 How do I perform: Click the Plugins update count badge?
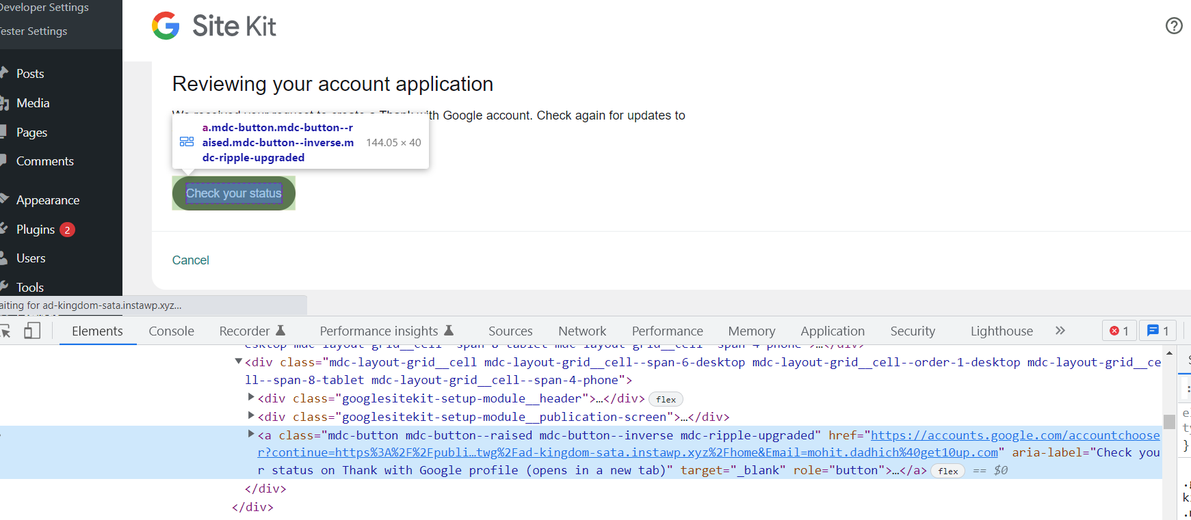click(x=67, y=230)
